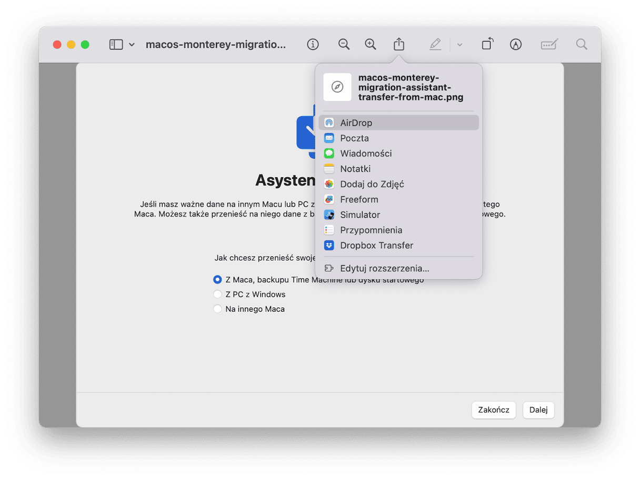
Task: Open the sidebar view dropdown chevron
Action: 132,45
